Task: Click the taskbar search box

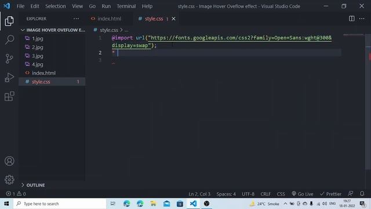Action: [60, 204]
